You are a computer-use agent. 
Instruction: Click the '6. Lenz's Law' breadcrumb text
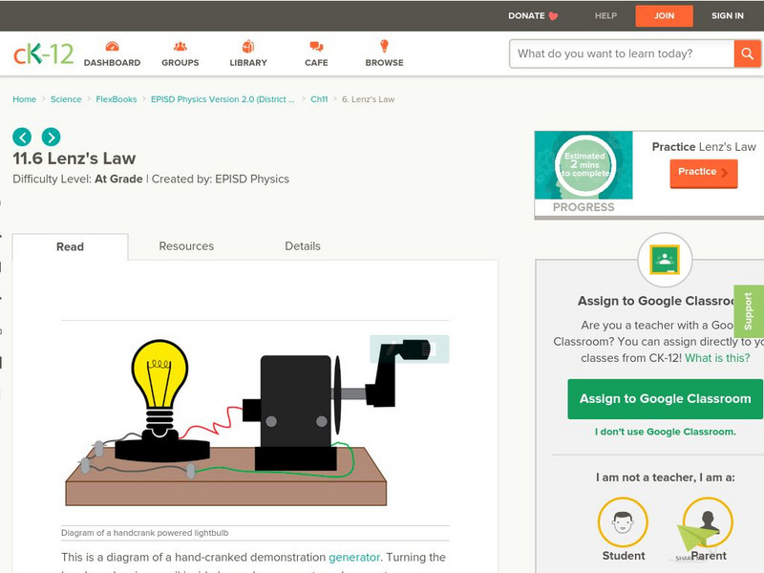368,99
